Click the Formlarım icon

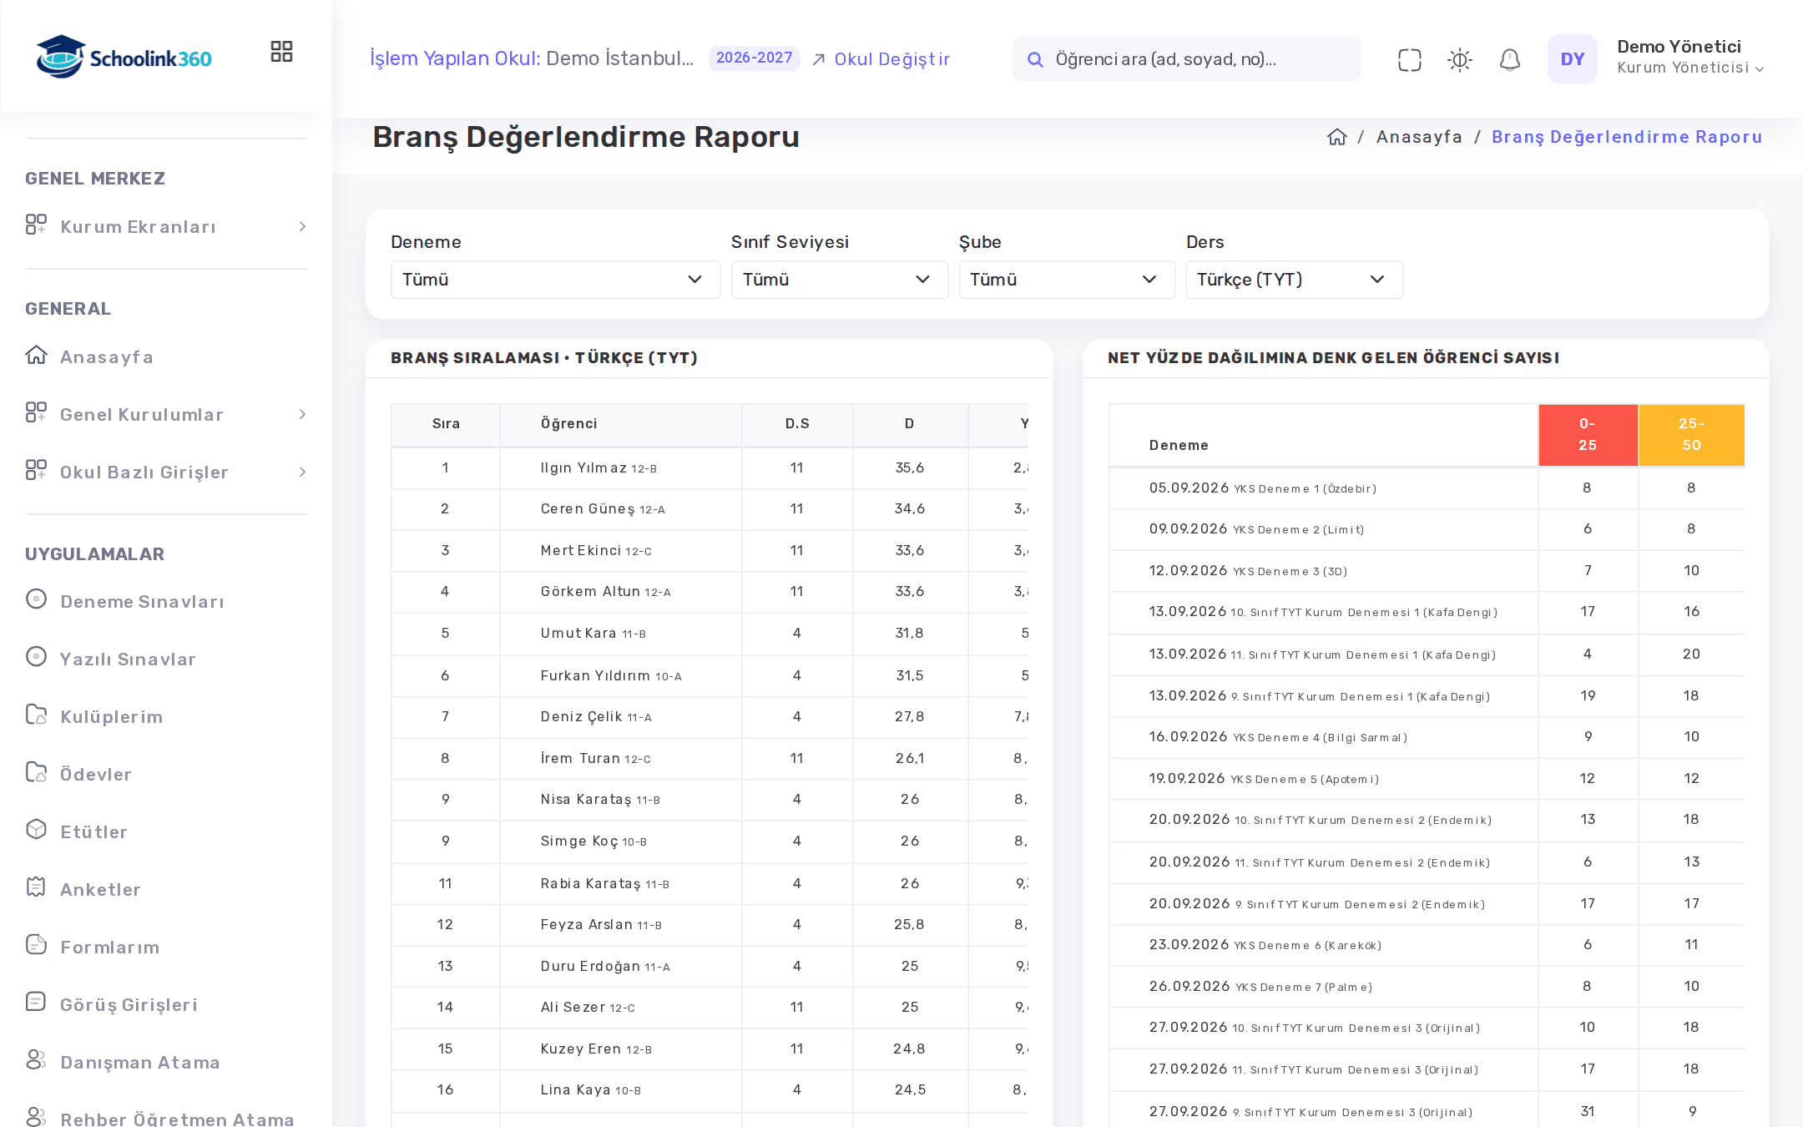click(x=36, y=944)
